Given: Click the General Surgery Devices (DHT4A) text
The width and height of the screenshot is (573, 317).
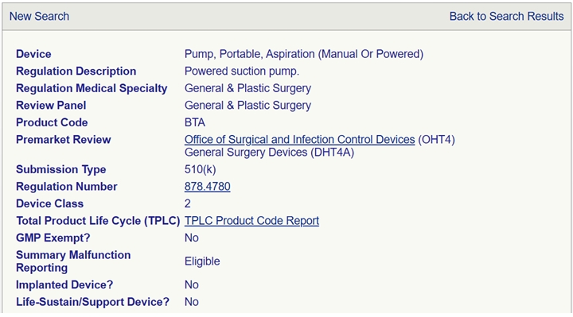Looking at the screenshot, I should [x=269, y=152].
